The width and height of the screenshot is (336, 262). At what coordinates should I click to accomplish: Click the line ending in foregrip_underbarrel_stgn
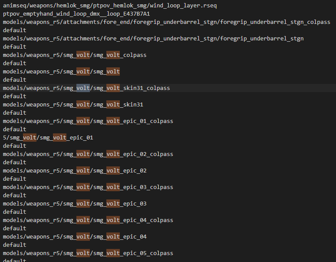[x=153, y=39]
